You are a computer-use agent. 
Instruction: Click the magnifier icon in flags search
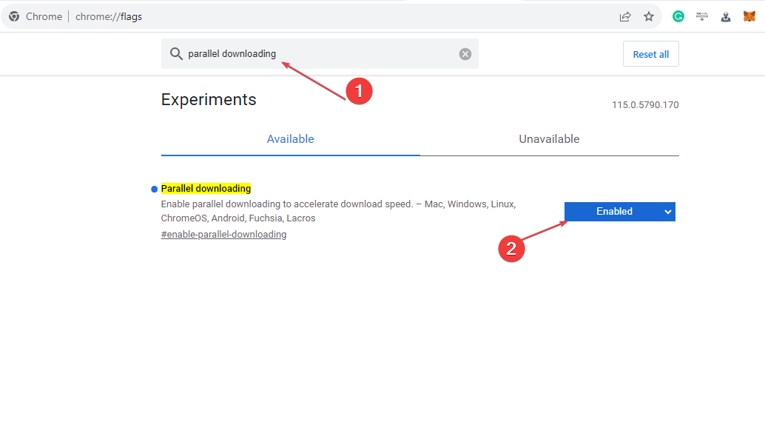click(176, 54)
